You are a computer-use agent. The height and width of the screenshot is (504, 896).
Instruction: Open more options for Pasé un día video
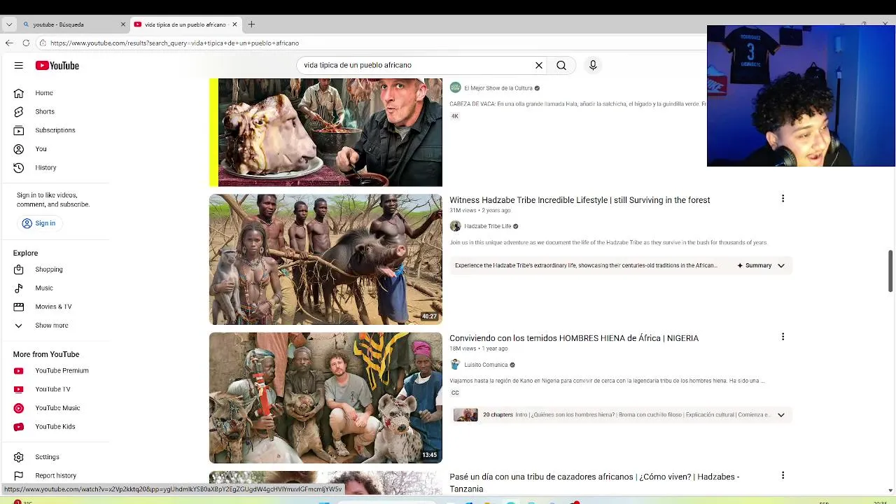783,475
